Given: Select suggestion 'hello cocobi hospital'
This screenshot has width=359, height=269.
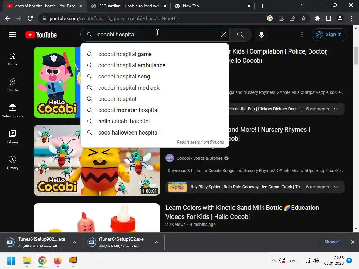Looking at the screenshot, I should [155, 122].
